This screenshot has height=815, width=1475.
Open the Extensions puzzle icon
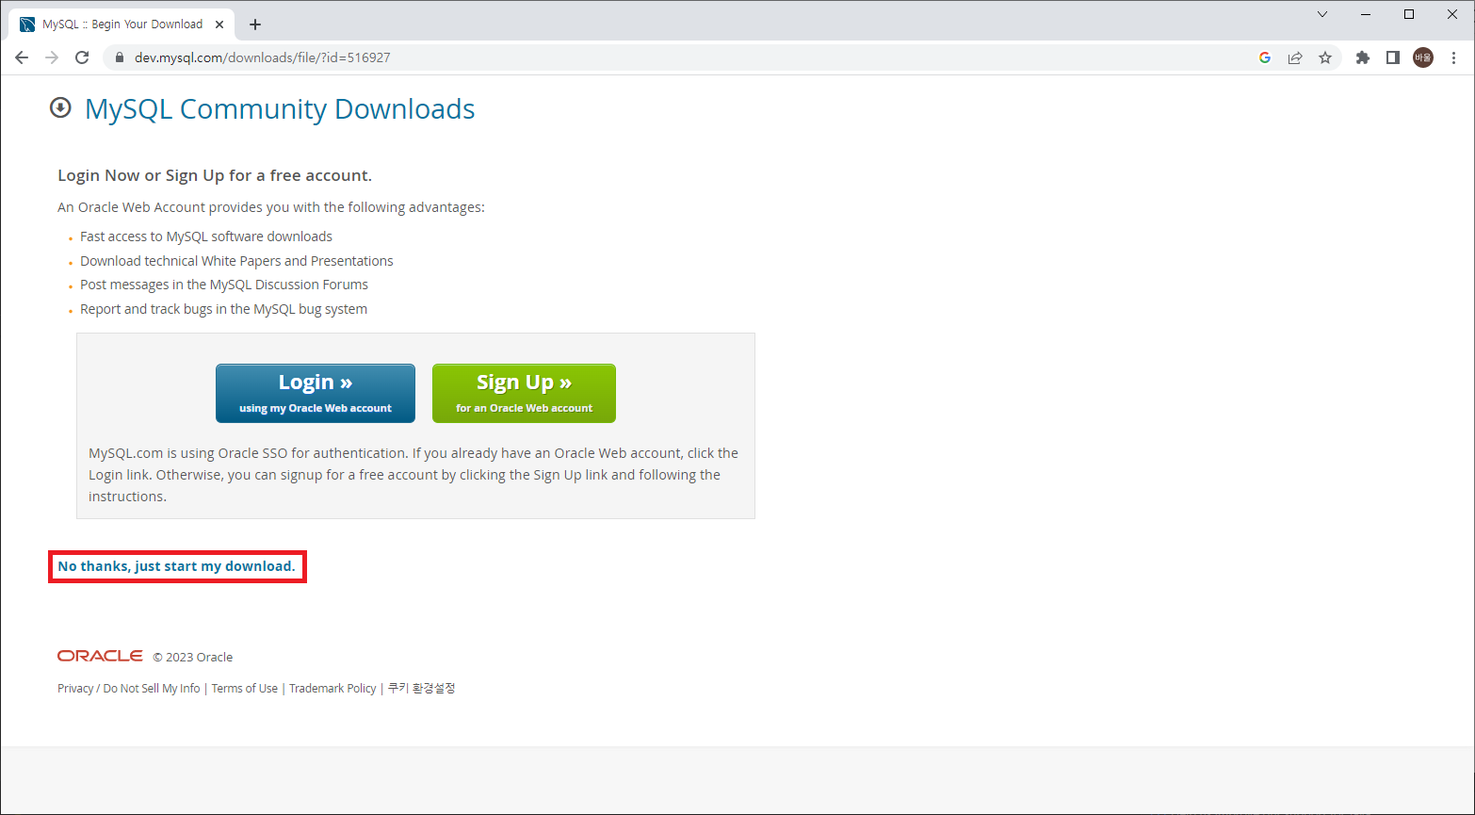[x=1362, y=57]
